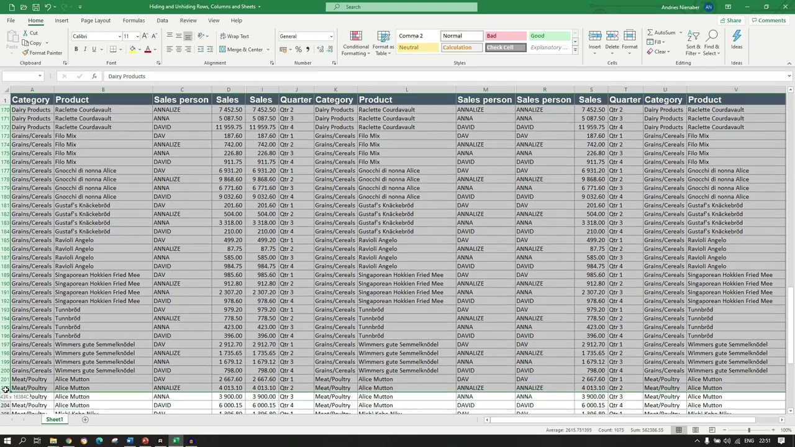Click the Share button
The height and width of the screenshot is (447, 795).
tap(730, 20)
